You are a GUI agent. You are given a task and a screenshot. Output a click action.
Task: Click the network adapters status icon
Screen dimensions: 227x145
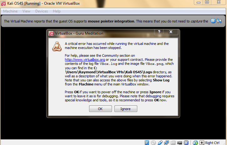pos(166,143)
